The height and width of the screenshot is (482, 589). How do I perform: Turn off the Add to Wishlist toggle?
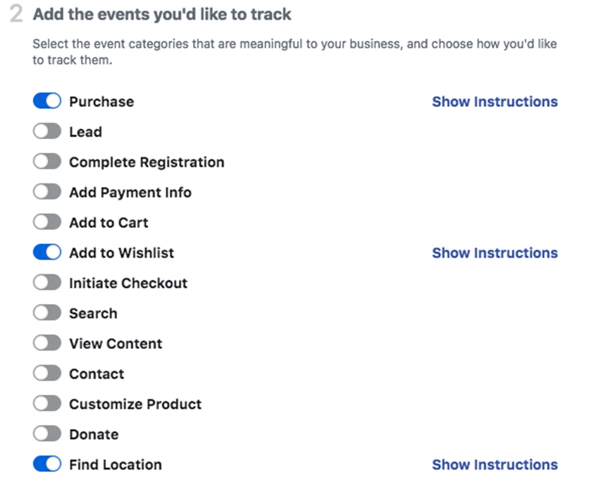click(x=47, y=252)
